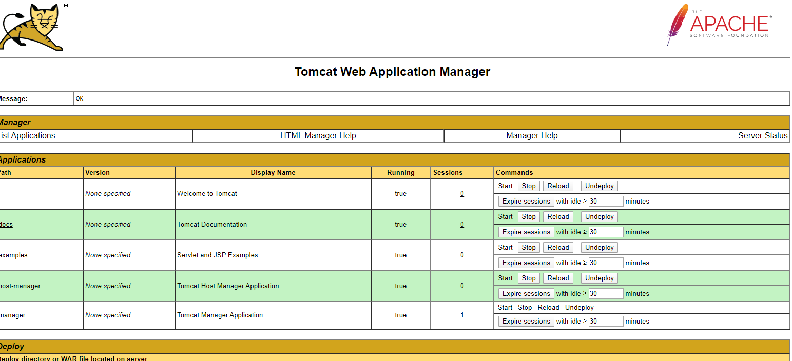Expire sessions for Tomcat Documentation

pos(526,232)
